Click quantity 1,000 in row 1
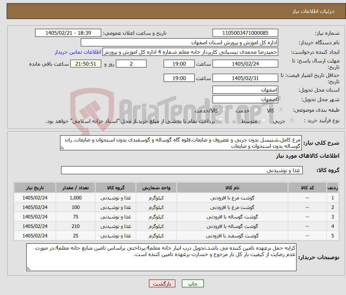The height and width of the screenshot is (295, 346). 76,198
